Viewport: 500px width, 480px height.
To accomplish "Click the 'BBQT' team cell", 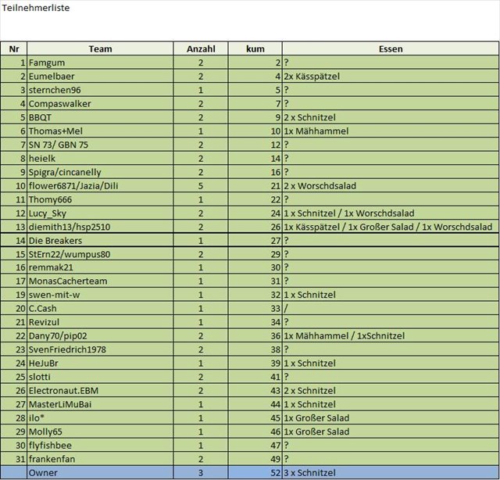I will [x=100, y=117].
